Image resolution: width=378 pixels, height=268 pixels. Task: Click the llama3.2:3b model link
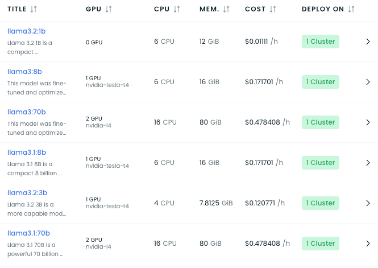tap(27, 193)
